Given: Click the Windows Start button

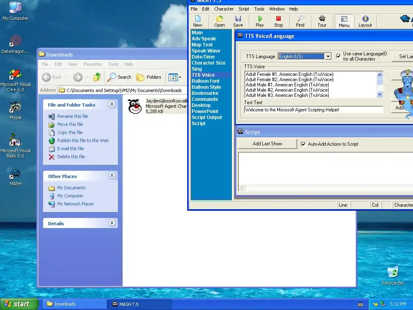Looking at the screenshot, I should coord(19,304).
